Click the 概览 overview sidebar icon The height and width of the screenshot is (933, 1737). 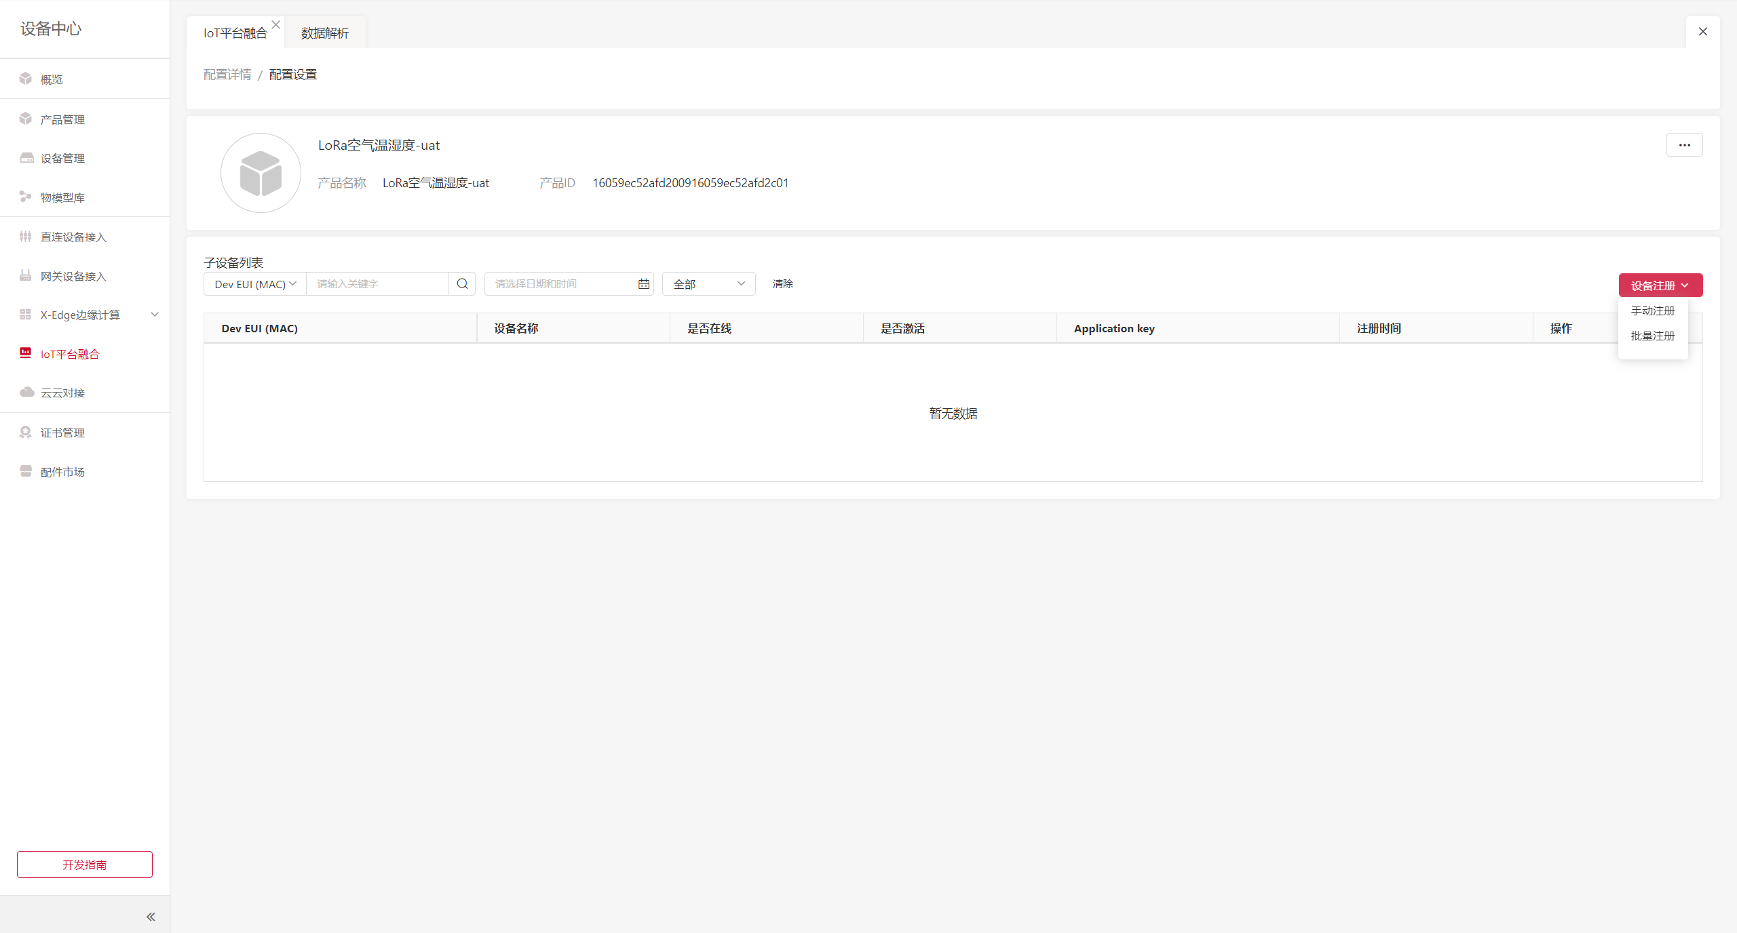point(26,79)
